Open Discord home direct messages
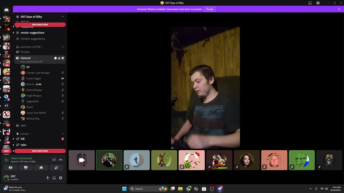 pyautogui.click(x=6, y=10)
